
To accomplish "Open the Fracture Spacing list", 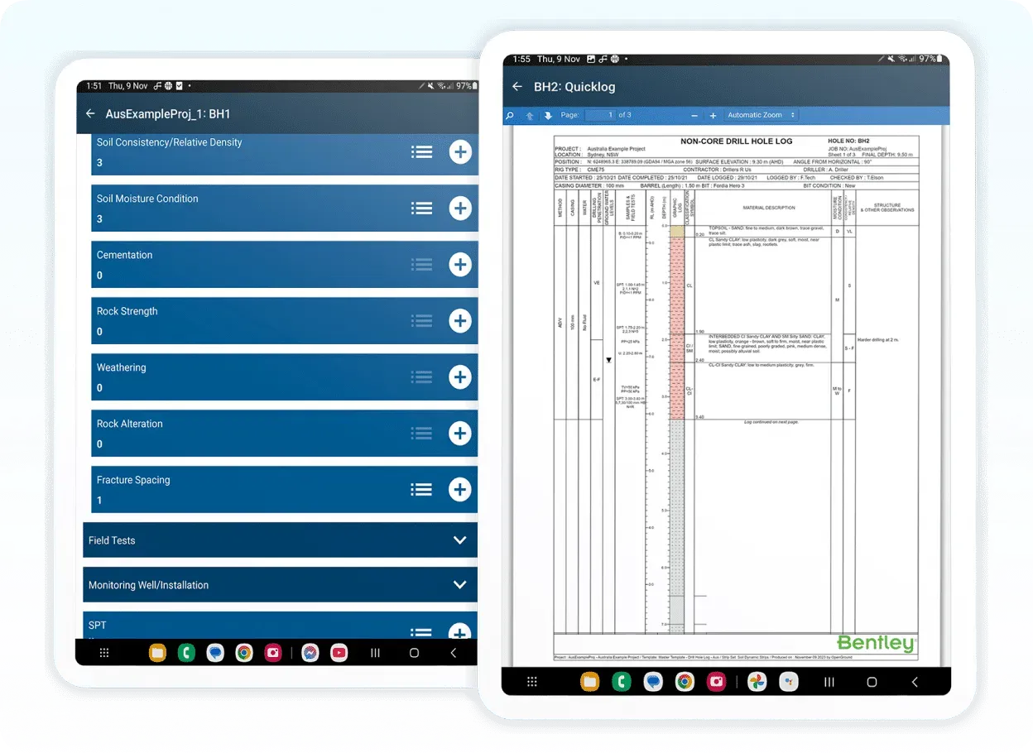I will coord(422,490).
